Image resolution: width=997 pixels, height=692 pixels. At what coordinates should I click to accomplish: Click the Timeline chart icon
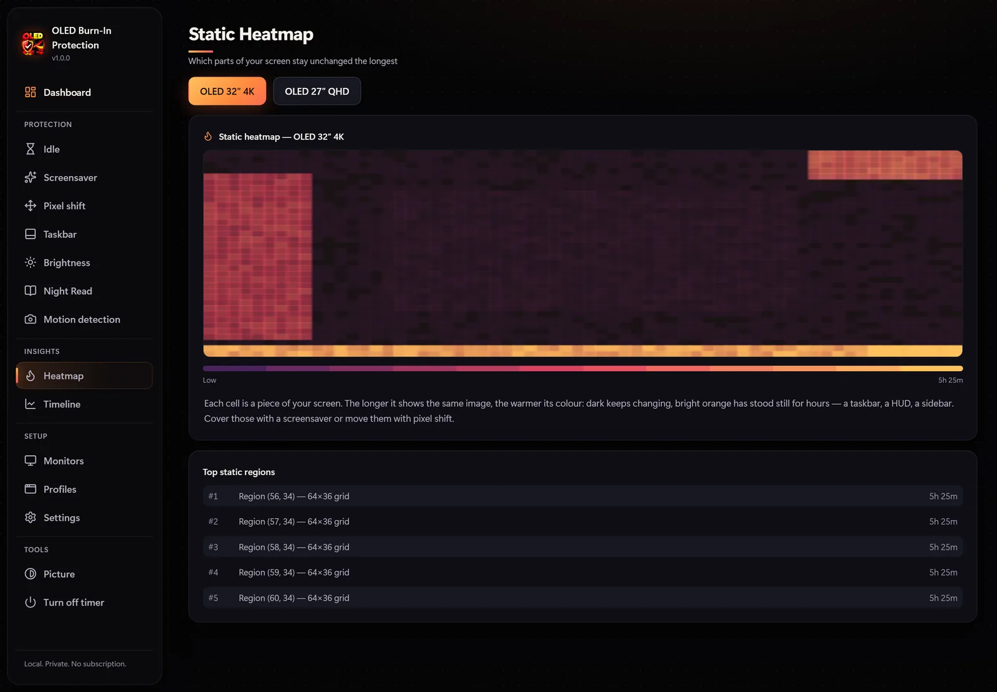pos(31,404)
